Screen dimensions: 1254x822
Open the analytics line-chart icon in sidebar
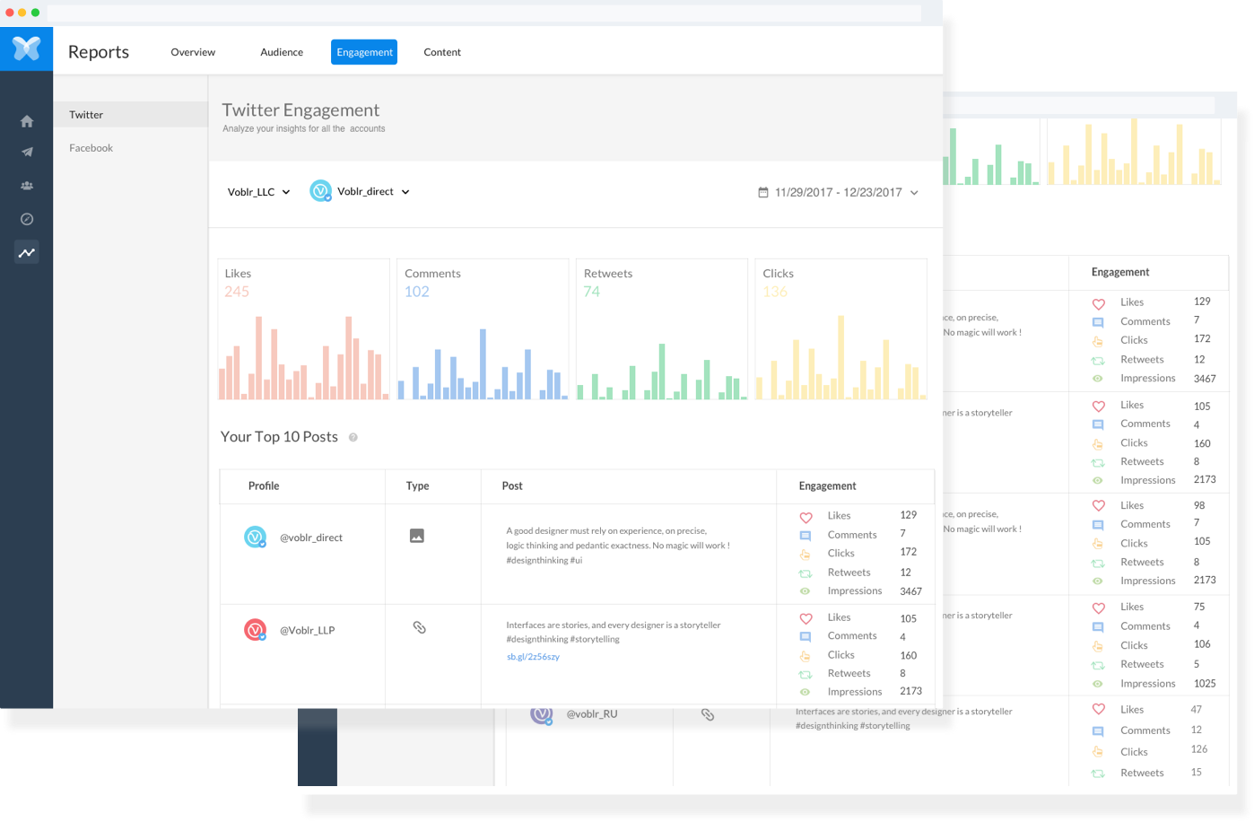click(27, 252)
